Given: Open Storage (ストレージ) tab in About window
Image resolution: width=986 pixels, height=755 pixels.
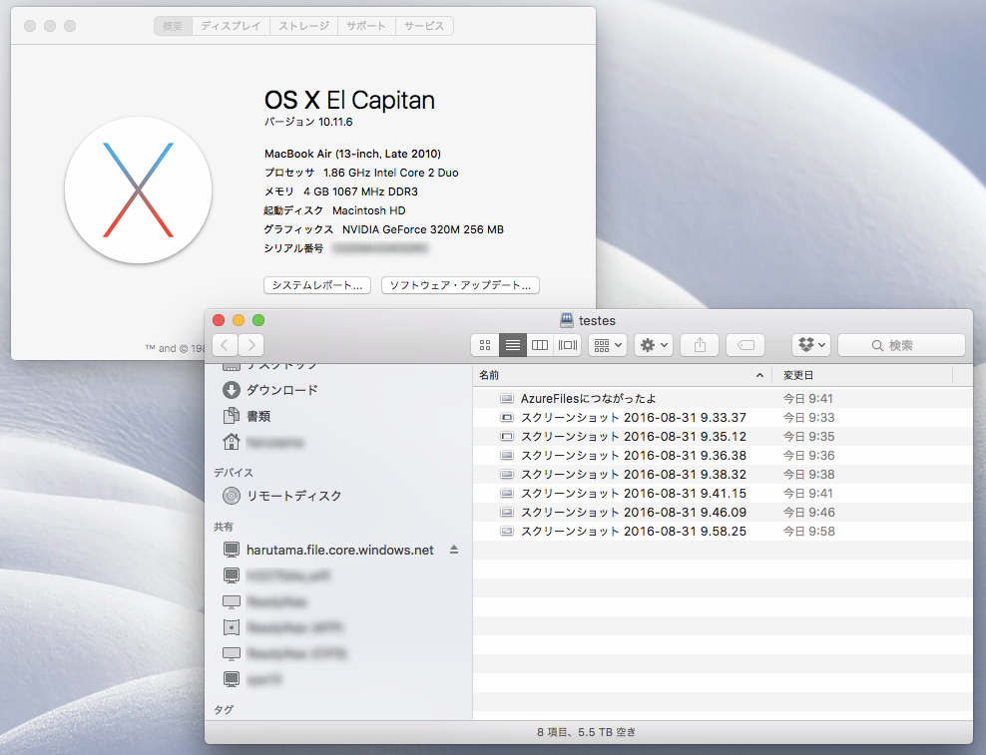Looking at the screenshot, I should pos(303,26).
